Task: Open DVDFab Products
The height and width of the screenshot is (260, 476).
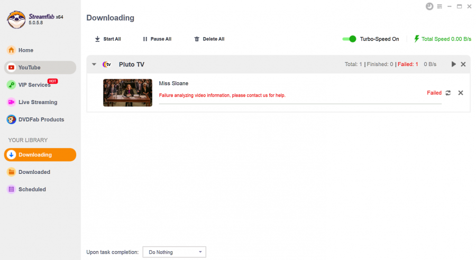Action: tap(40, 119)
